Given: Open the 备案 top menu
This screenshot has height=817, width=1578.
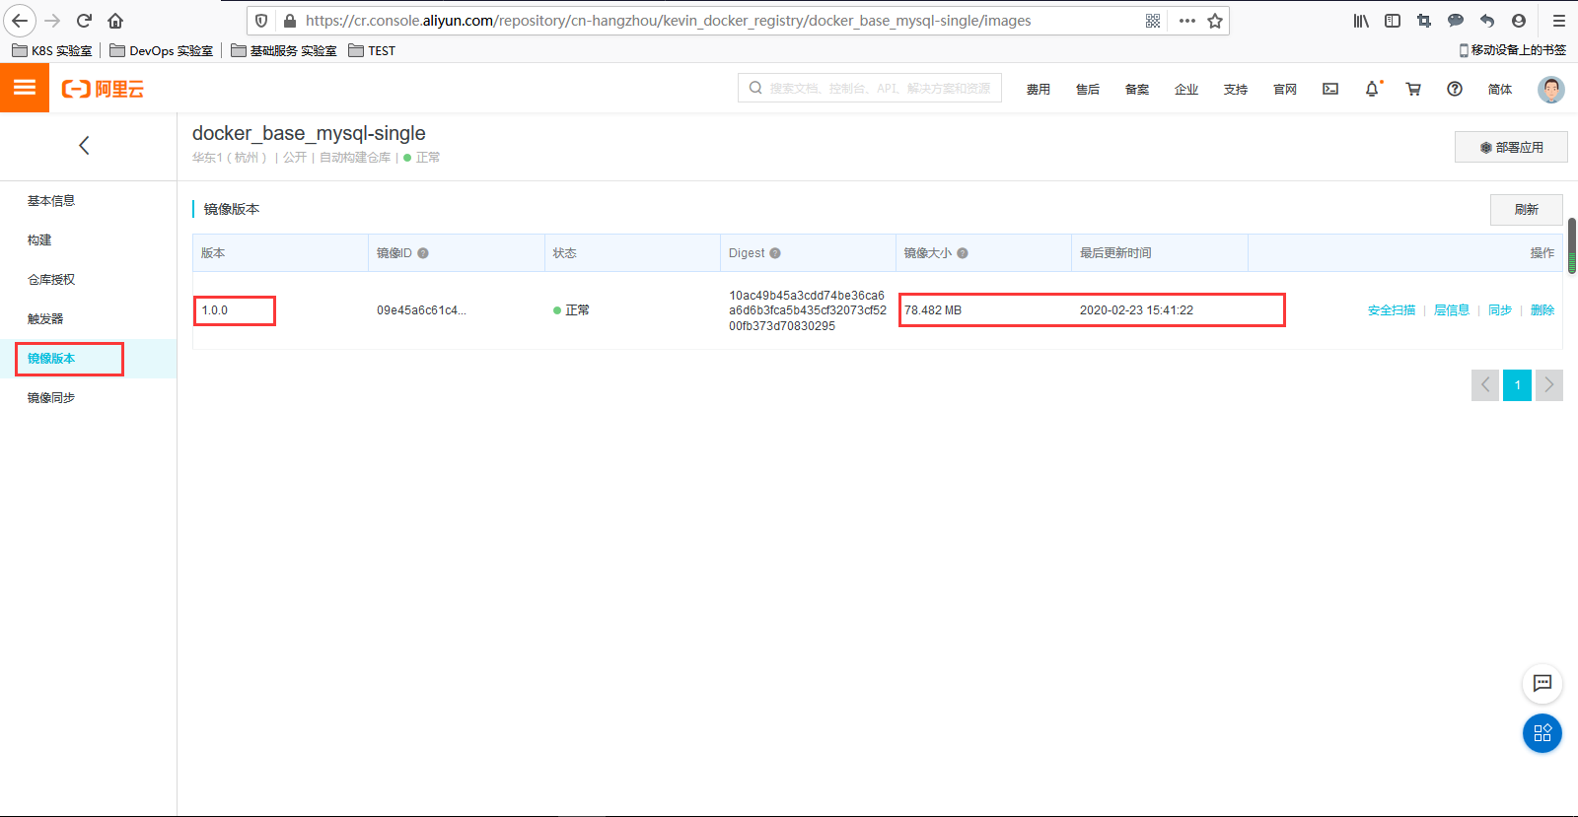Looking at the screenshot, I should [x=1137, y=90].
